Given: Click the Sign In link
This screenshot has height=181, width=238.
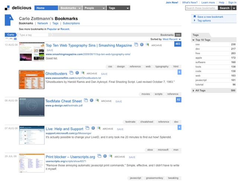Looking at the screenshot, I should [232, 3].
